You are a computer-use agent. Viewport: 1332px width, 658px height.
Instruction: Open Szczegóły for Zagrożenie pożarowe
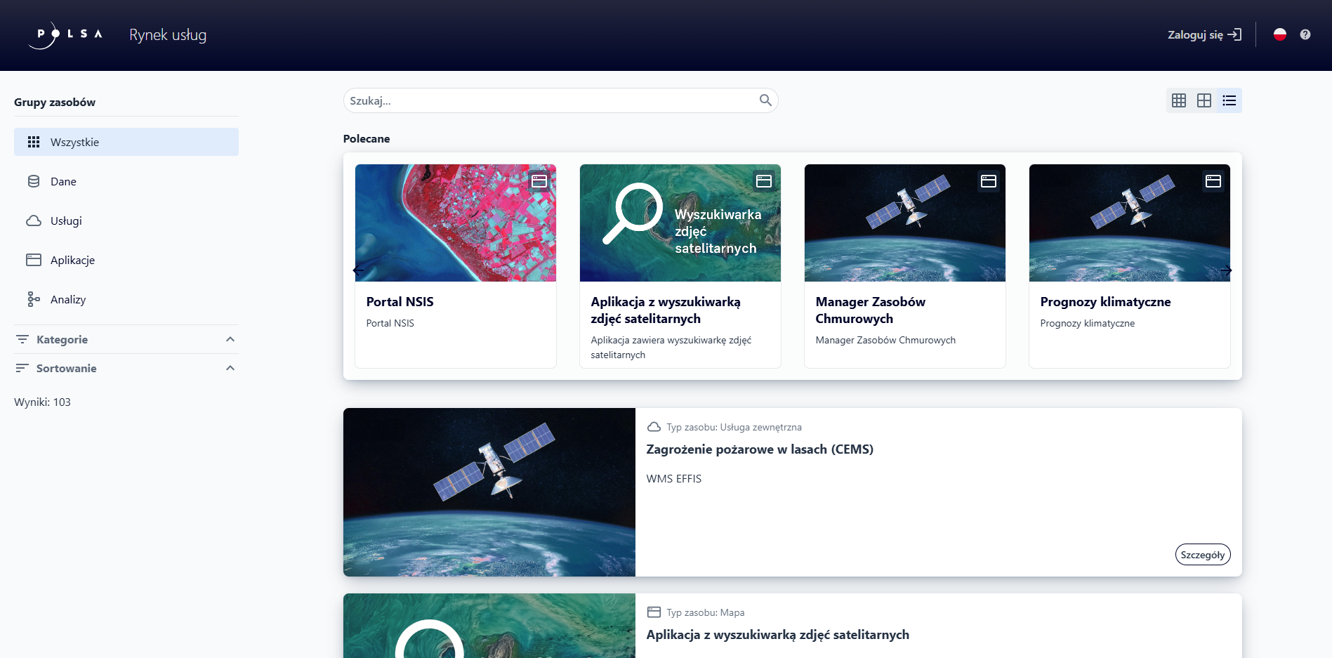pos(1202,555)
